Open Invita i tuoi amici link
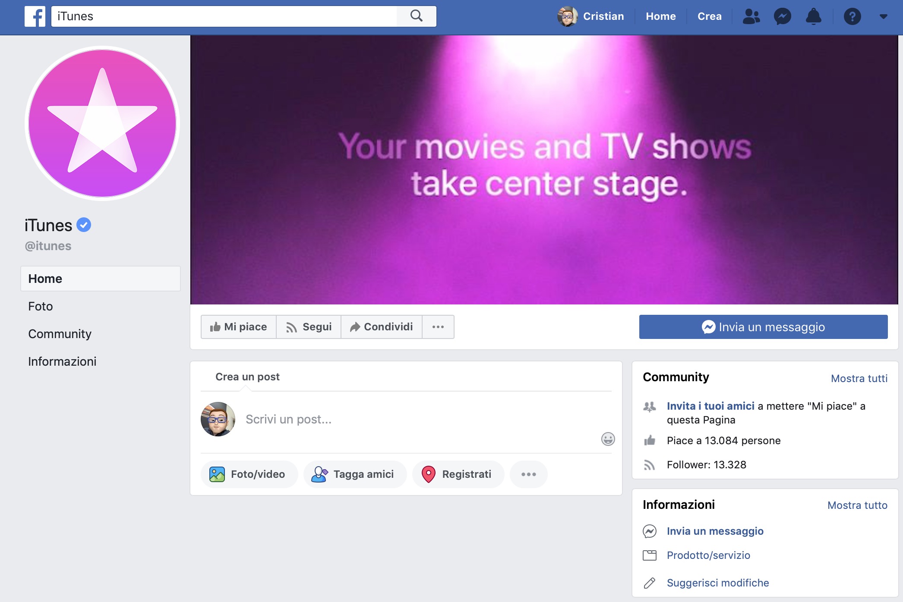Image resolution: width=903 pixels, height=602 pixels. [710, 405]
